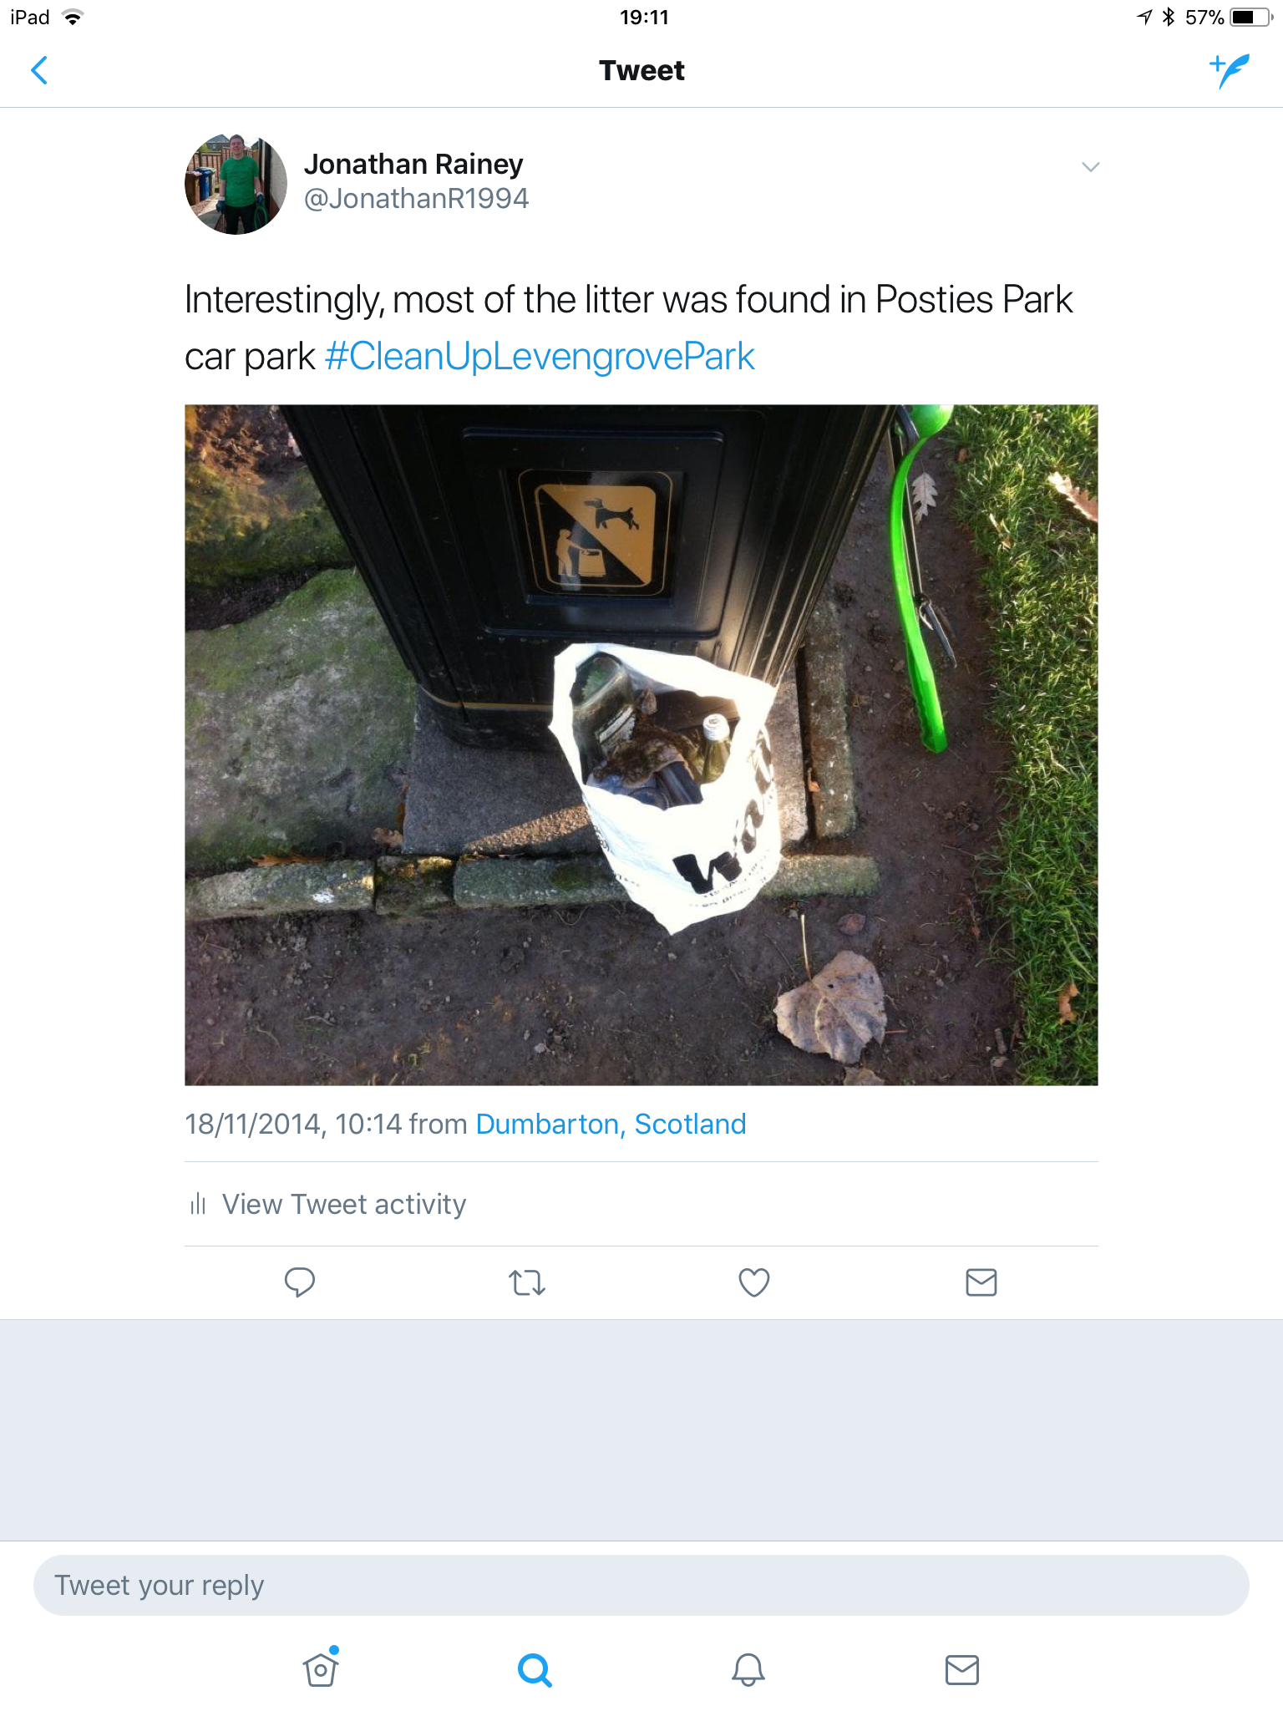
Task: Switch to the Search tab
Action: (x=535, y=1670)
